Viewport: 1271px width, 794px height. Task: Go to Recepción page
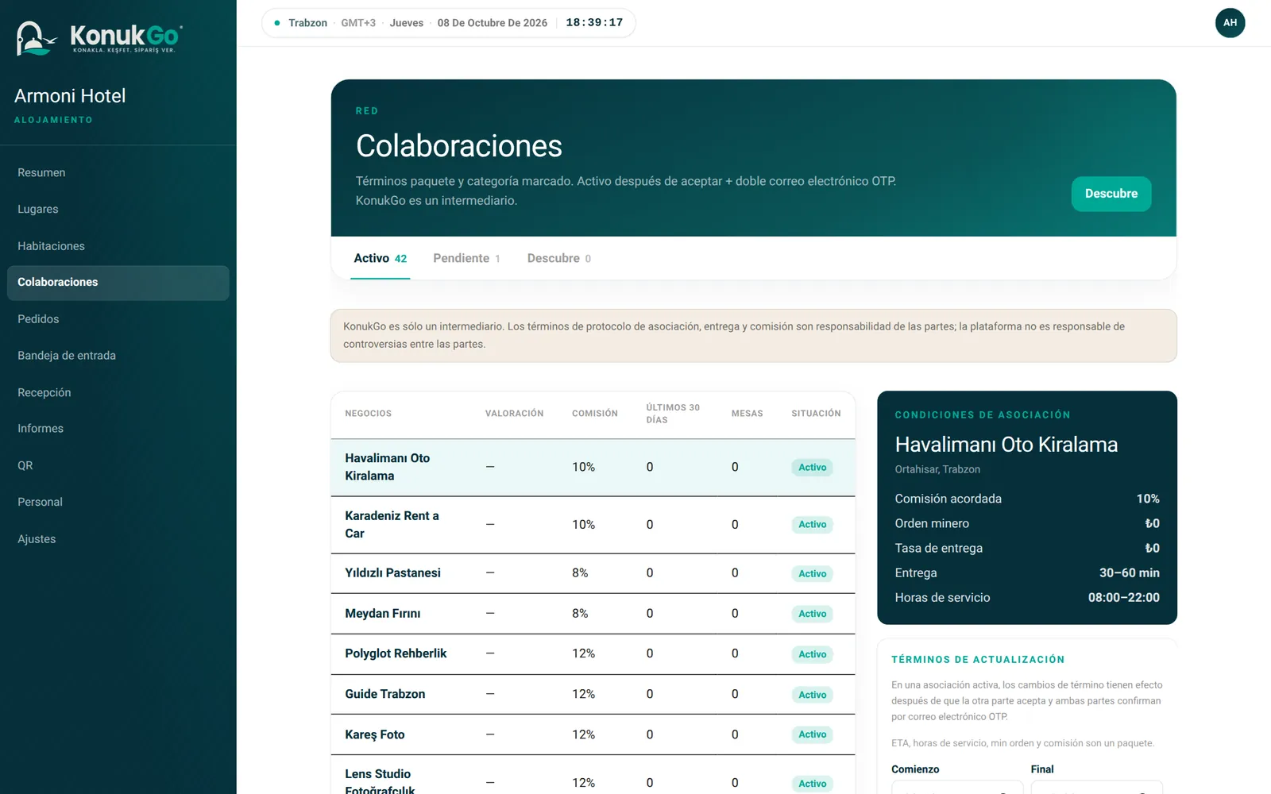[118, 392]
